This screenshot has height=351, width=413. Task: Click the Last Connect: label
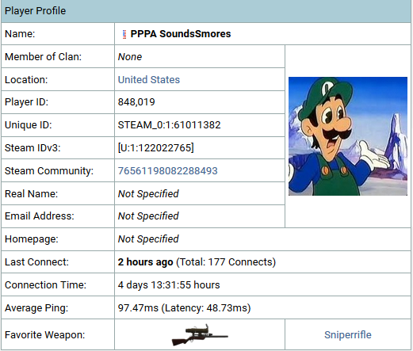point(36,262)
